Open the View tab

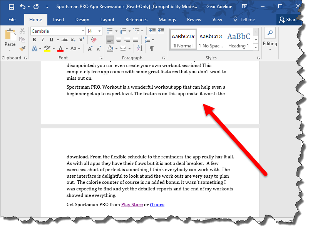point(217,20)
